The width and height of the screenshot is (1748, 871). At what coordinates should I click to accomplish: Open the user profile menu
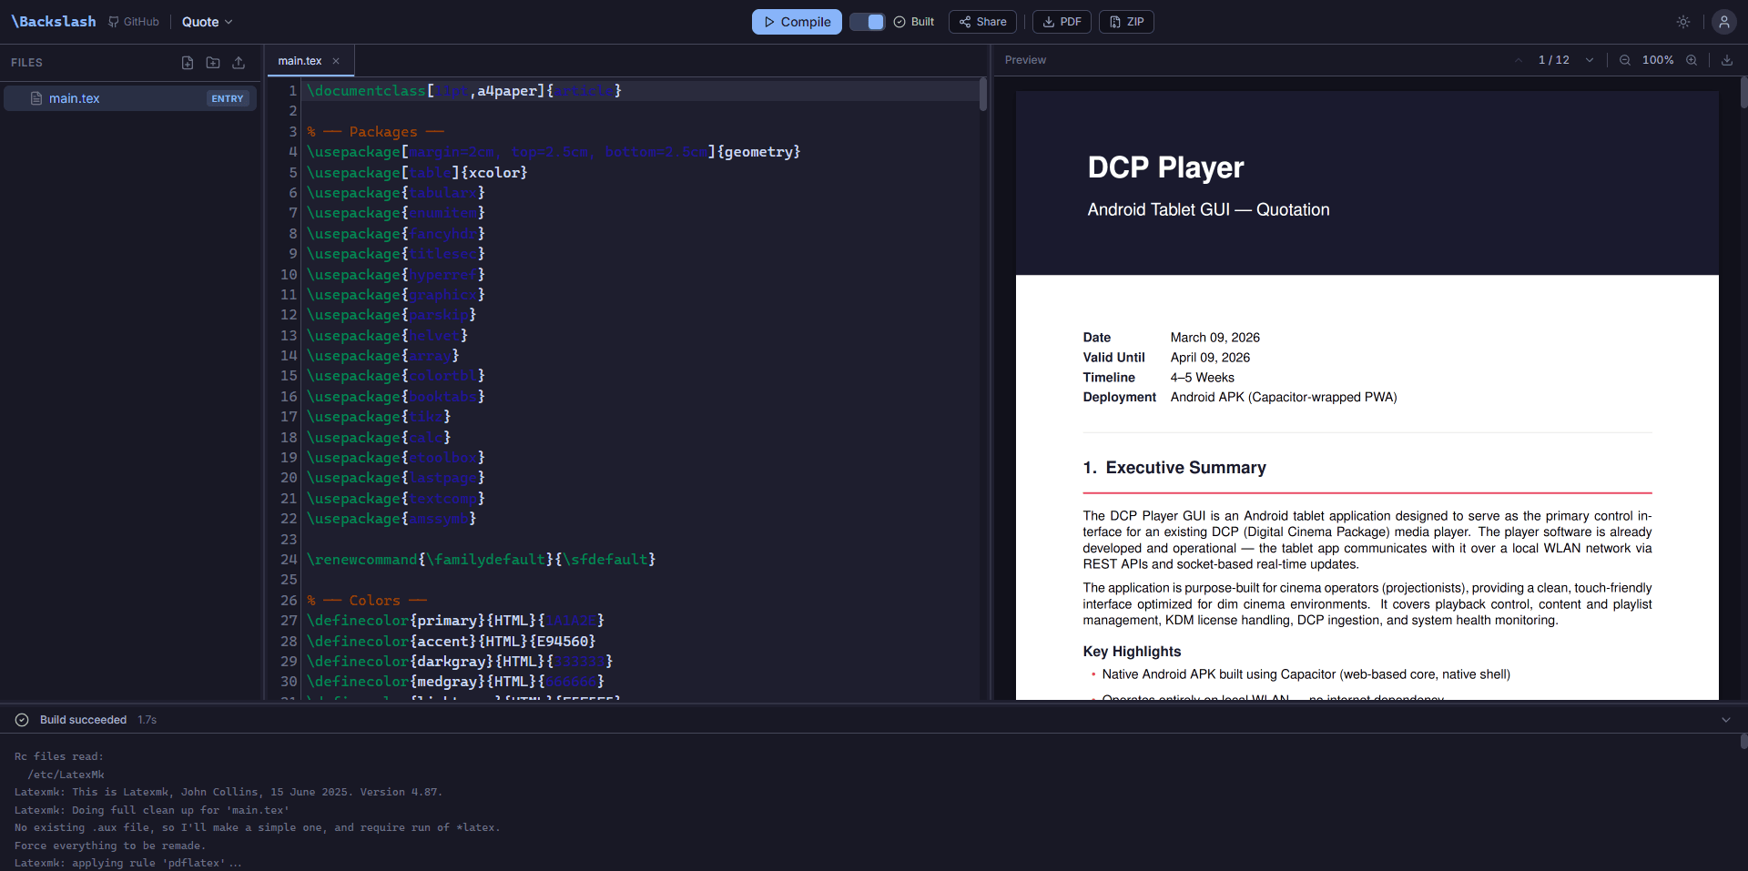[x=1723, y=21]
